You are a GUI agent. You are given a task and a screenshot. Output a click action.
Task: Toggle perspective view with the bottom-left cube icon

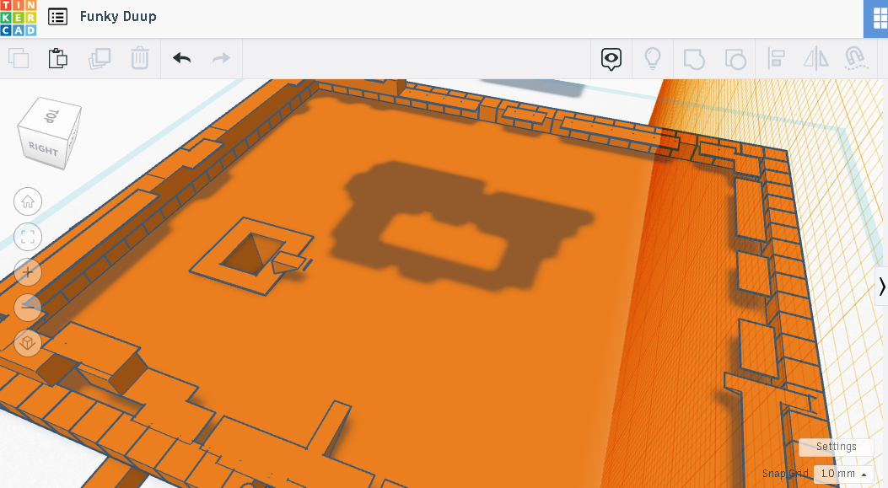(27, 343)
